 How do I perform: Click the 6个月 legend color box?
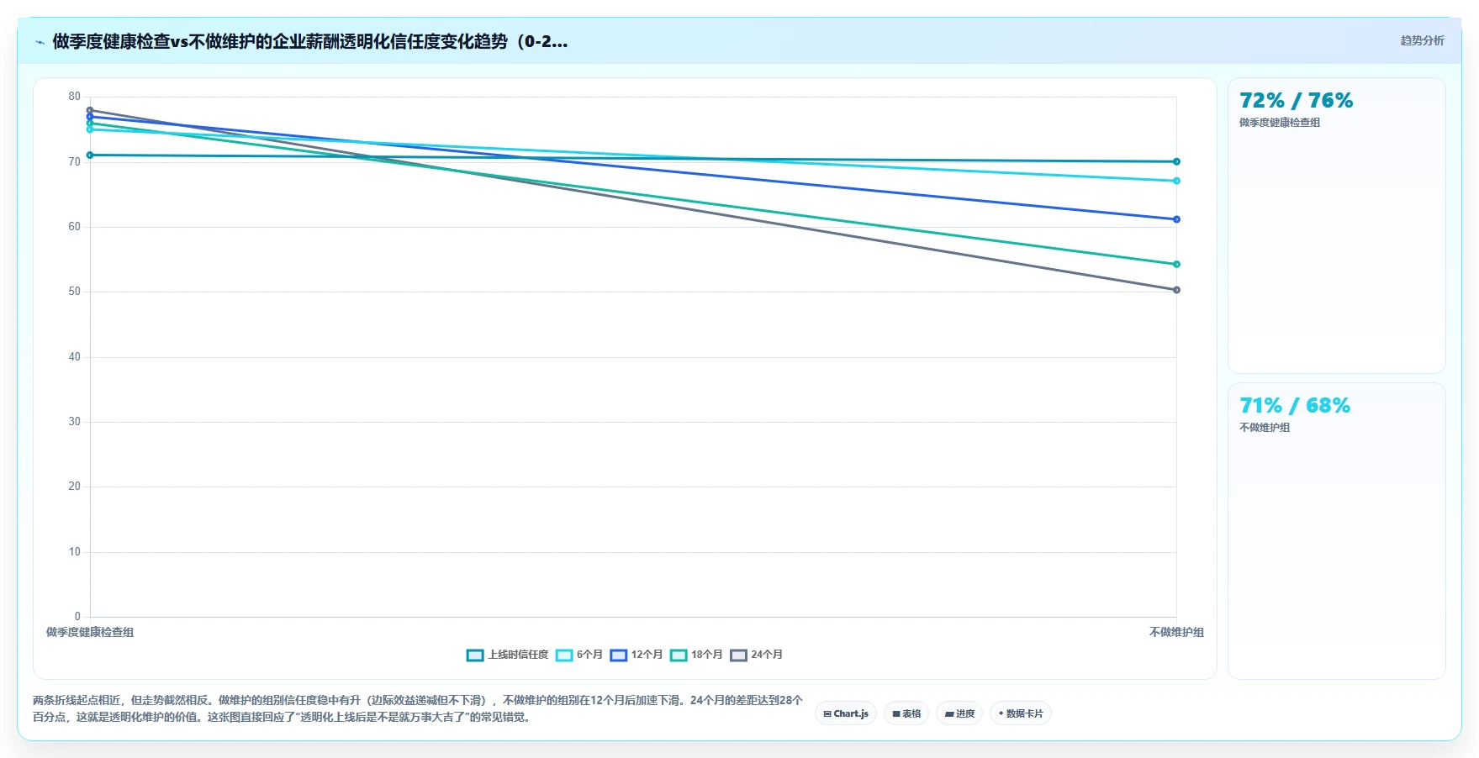click(564, 655)
